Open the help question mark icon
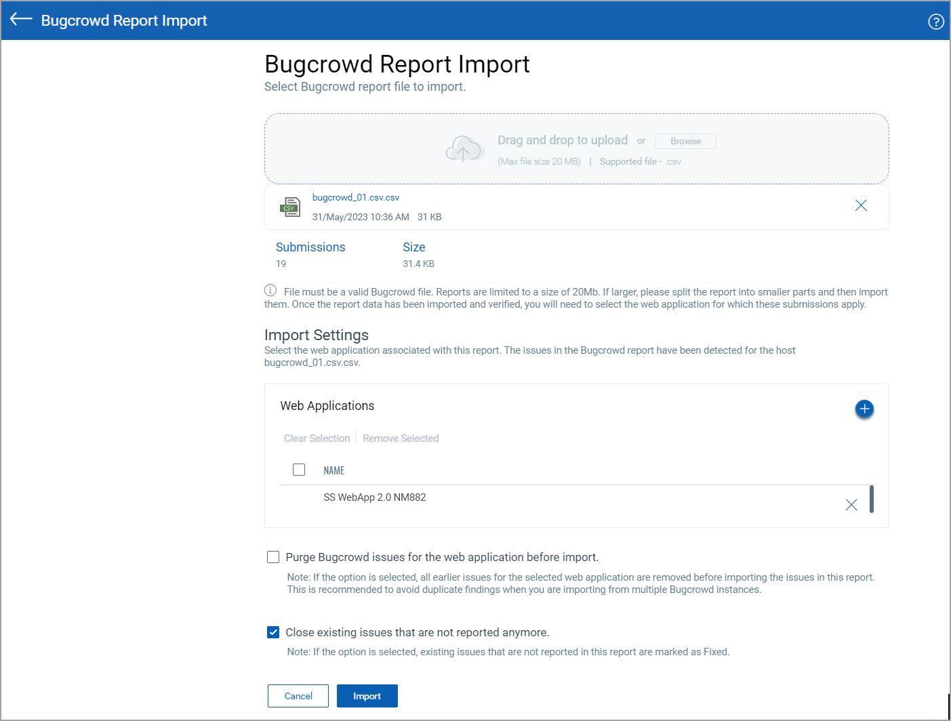This screenshot has height=721, width=951. click(935, 22)
